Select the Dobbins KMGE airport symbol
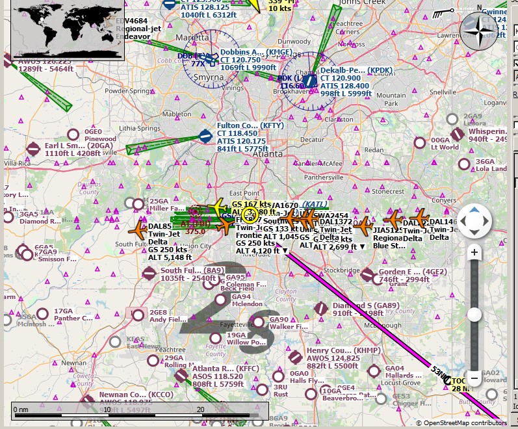 click(x=207, y=59)
